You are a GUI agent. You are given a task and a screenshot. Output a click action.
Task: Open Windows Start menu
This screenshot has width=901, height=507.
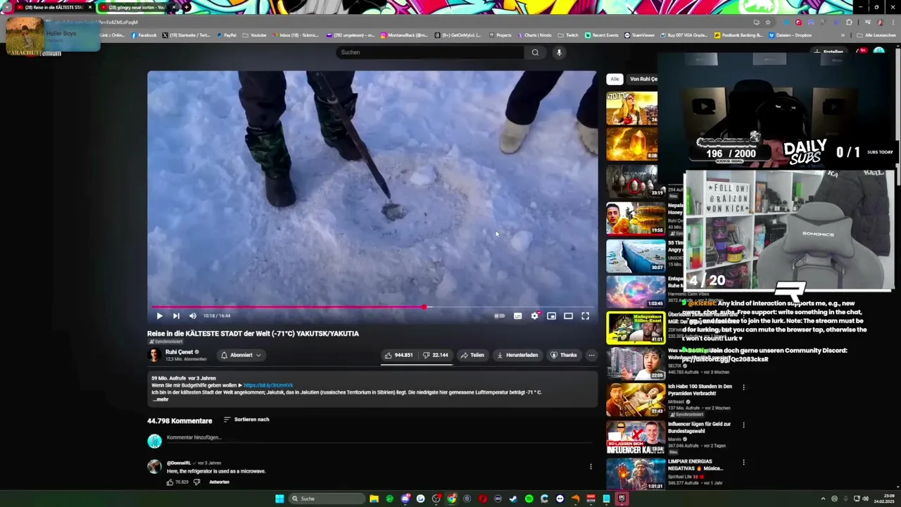(x=279, y=499)
